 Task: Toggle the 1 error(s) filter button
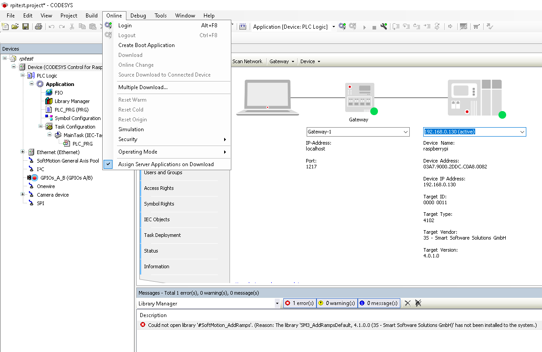pyautogui.click(x=300, y=303)
